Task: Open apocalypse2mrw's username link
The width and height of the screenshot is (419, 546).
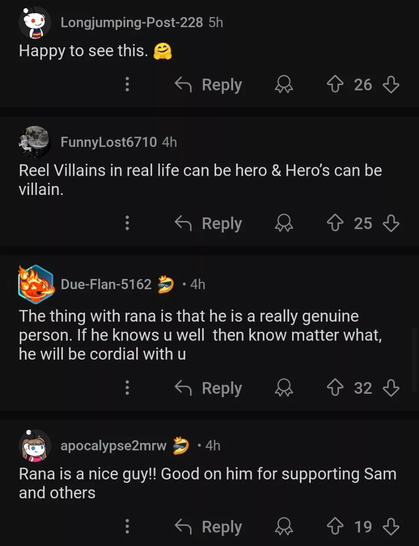Action: pos(113,445)
